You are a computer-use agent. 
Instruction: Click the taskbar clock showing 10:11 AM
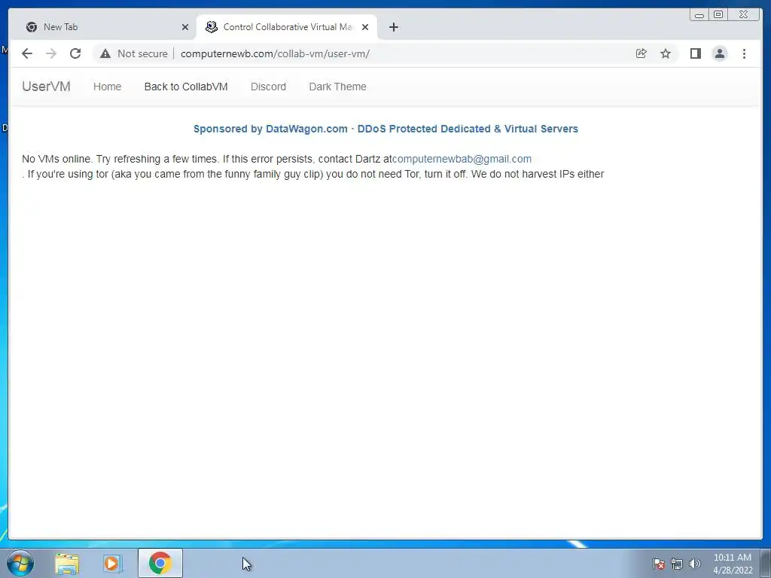click(x=733, y=564)
